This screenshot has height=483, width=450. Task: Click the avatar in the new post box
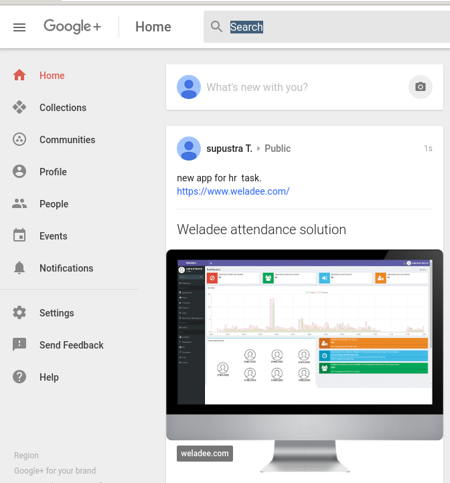pyautogui.click(x=189, y=87)
